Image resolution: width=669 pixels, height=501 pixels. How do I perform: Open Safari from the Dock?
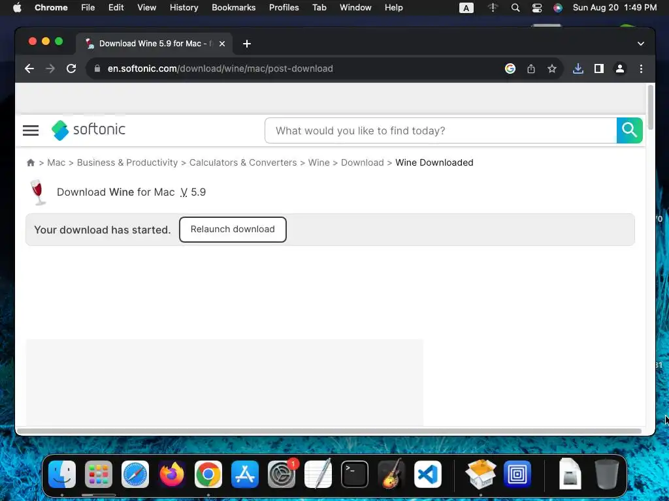point(135,474)
